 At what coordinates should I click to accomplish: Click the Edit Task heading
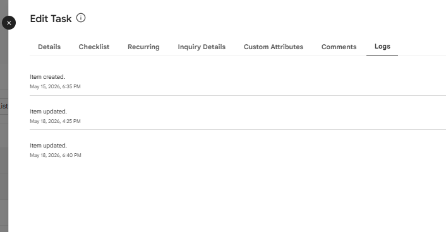click(51, 19)
